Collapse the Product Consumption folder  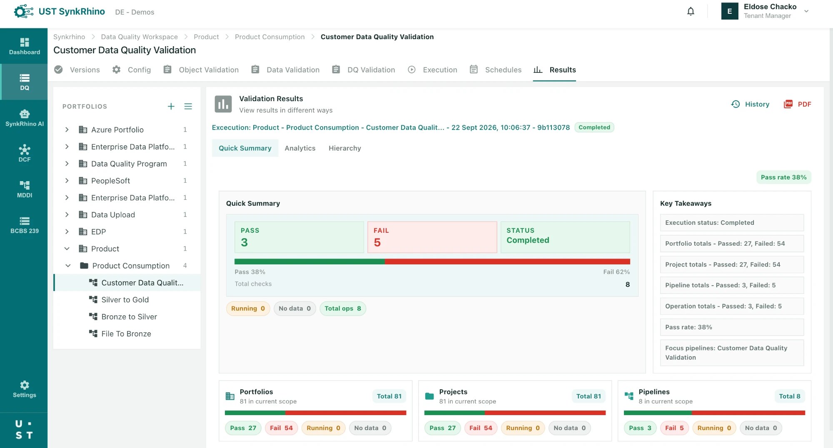[x=68, y=266]
